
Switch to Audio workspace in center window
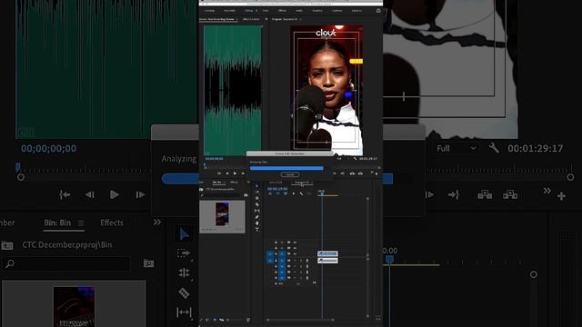299,11
